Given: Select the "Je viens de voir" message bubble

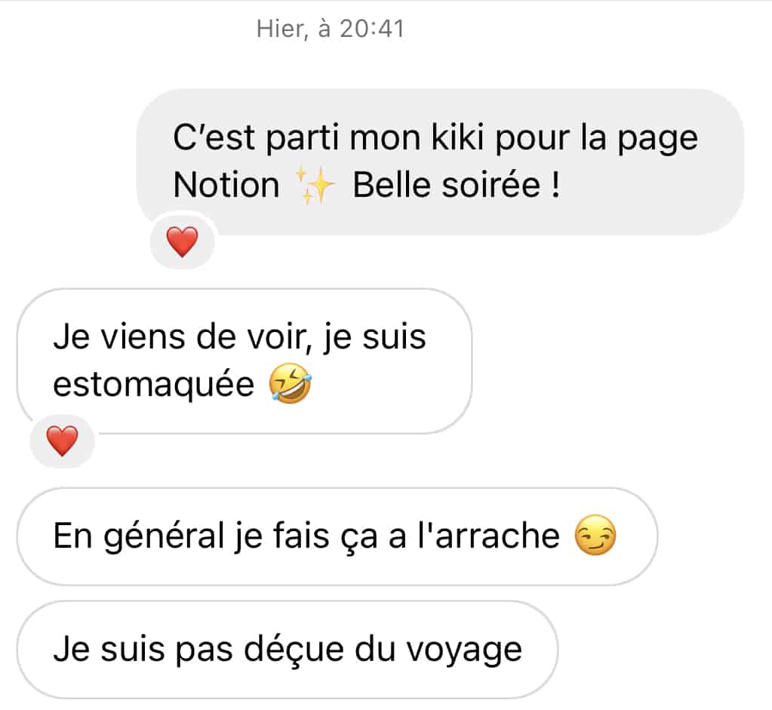Looking at the screenshot, I should click(x=245, y=361).
